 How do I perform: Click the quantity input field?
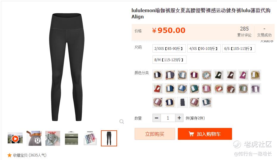click(168, 118)
